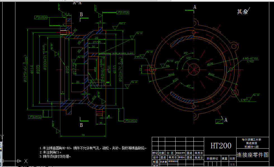Click the datum label B above the left view
Image resolution: width=274 pixels, height=167 pixels.
click(81, 14)
